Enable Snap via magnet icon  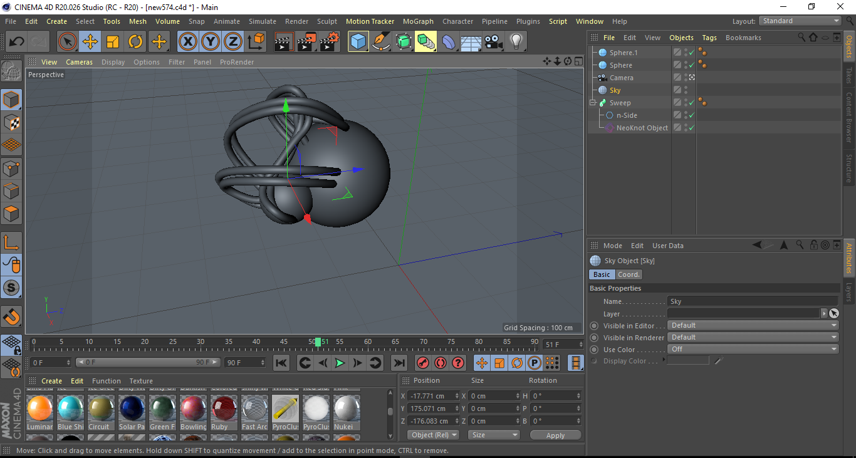11,316
